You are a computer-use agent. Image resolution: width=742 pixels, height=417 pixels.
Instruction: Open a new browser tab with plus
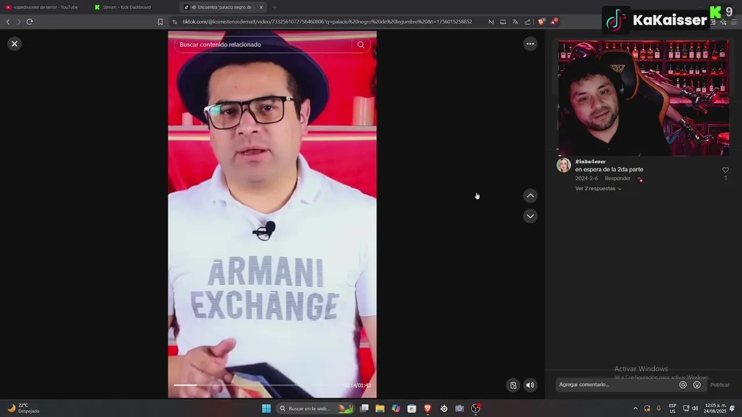click(275, 7)
